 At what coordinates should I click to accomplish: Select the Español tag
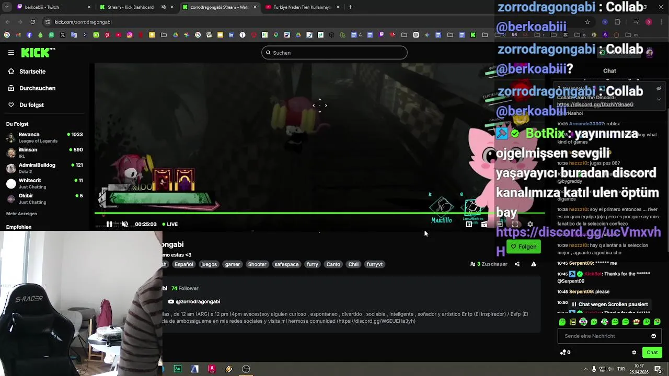[184, 264]
